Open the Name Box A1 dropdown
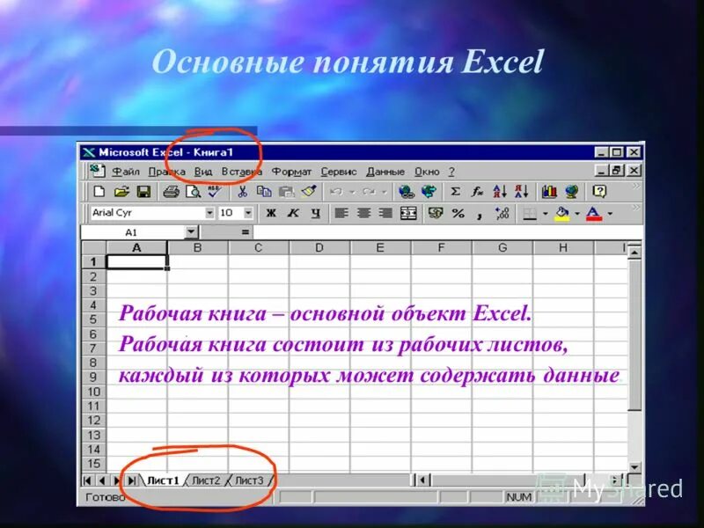The image size is (704, 528). click(191, 232)
